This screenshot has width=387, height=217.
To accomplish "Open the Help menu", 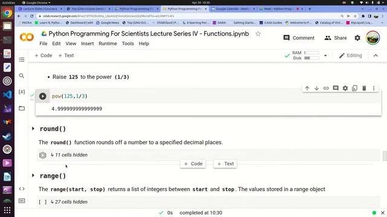I will pos(144,43).
